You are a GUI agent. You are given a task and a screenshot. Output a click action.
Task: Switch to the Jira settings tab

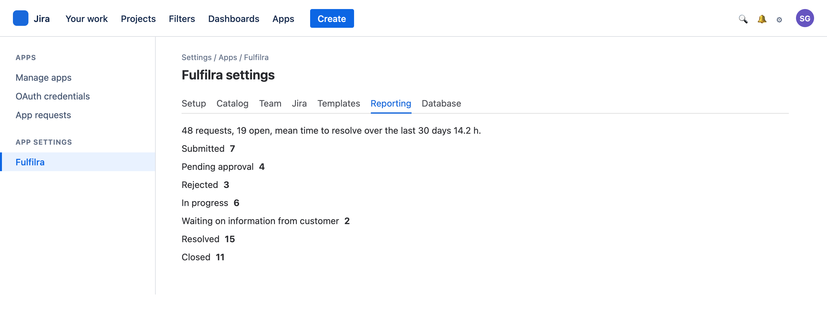click(299, 103)
